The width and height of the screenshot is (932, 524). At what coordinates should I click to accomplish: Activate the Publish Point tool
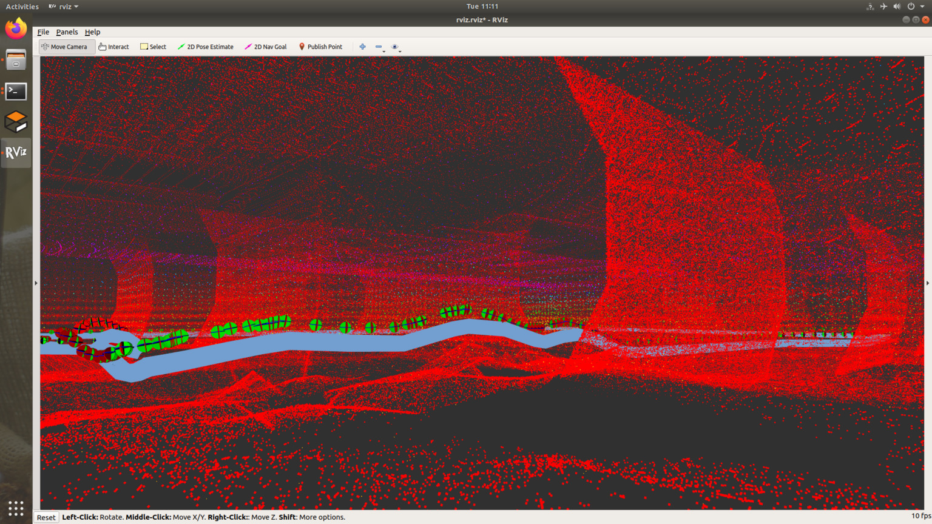(320, 47)
